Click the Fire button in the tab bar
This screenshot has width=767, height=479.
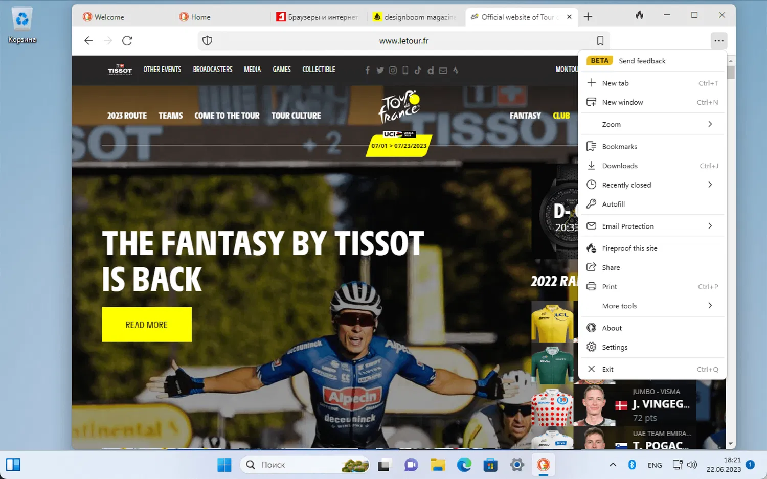point(639,16)
